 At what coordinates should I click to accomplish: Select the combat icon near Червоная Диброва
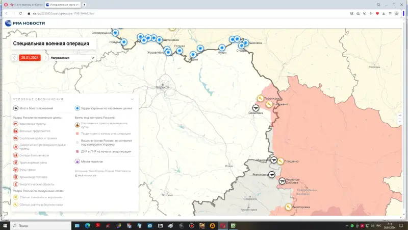(282, 180)
